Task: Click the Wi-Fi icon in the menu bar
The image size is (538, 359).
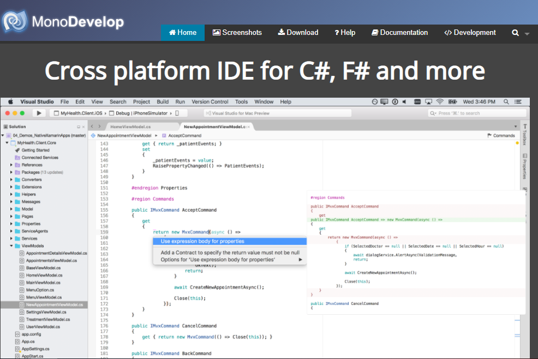Action: pyautogui.click(x=440, y=101)
